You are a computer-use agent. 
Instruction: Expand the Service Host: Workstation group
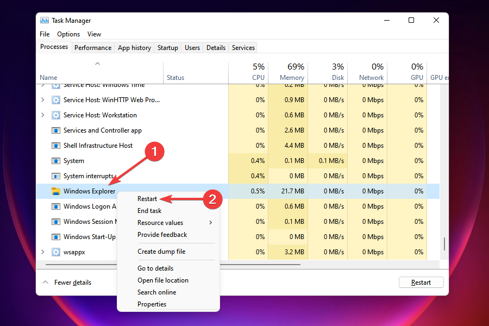(x=43, y=115)
